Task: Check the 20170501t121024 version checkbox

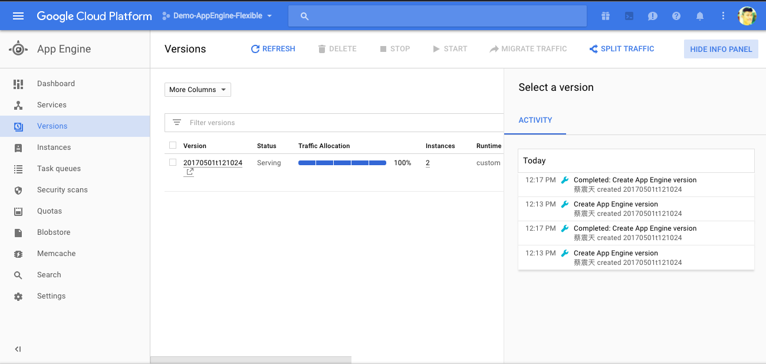Action: click(173, 162)
